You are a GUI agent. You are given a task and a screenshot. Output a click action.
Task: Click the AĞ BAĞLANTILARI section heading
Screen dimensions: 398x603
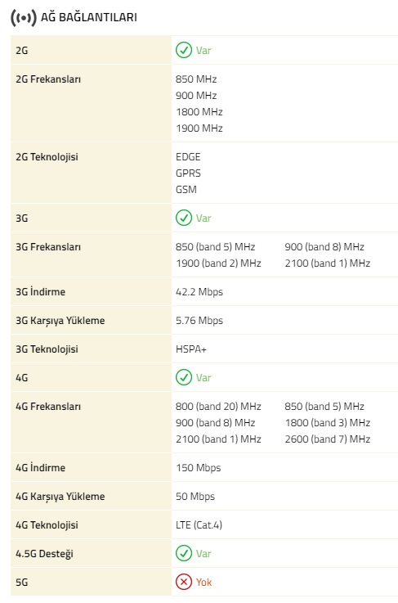tap(89, 17)
